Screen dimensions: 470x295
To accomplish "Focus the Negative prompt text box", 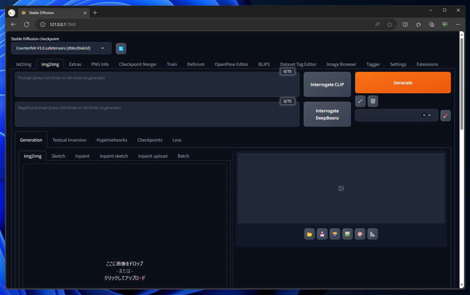I will click(x=157, y=114).
